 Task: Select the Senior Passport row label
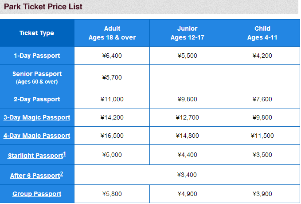click(x=37, y=77)
